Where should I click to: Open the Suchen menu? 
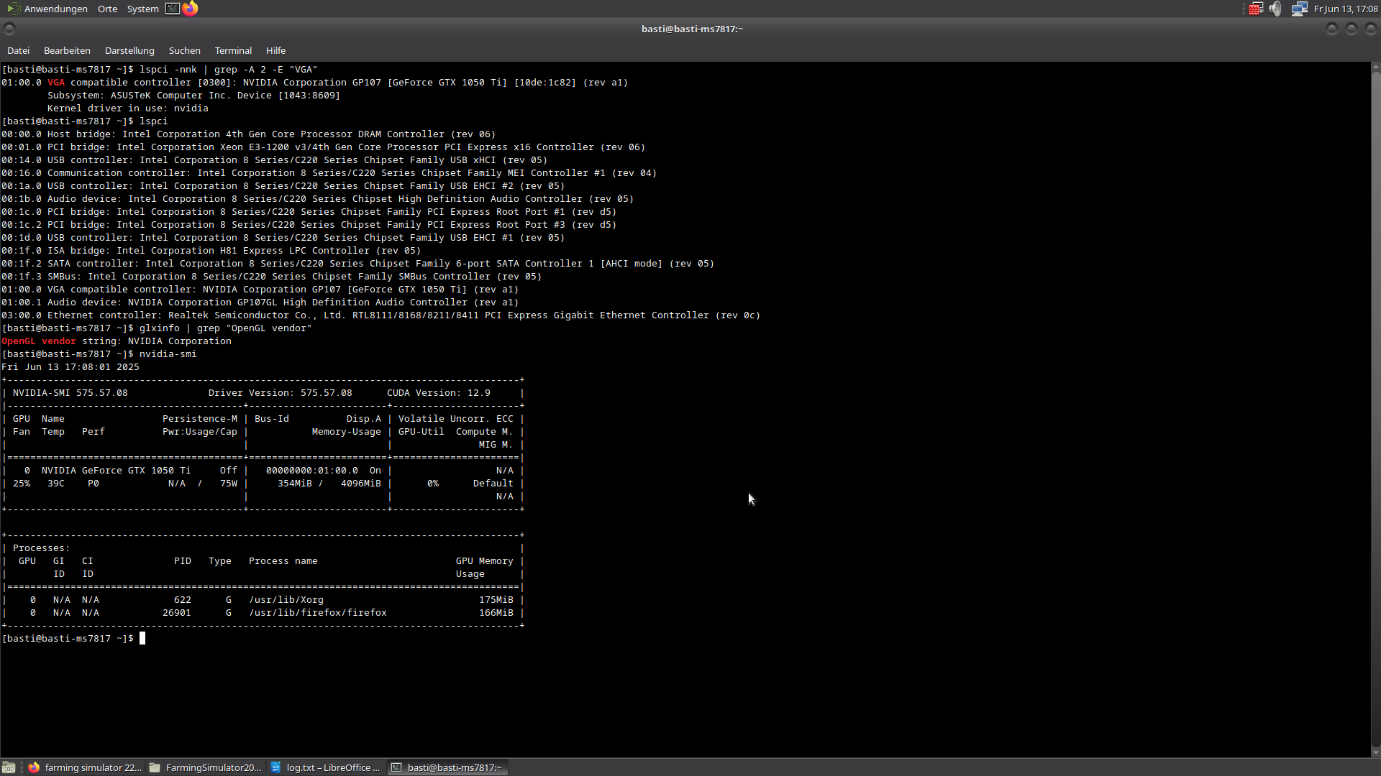184,50
